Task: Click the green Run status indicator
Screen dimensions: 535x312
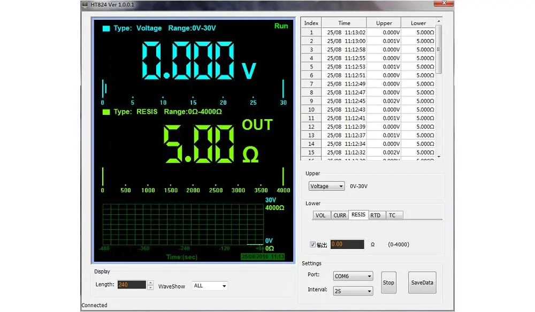Action: [x=281, y=26]
